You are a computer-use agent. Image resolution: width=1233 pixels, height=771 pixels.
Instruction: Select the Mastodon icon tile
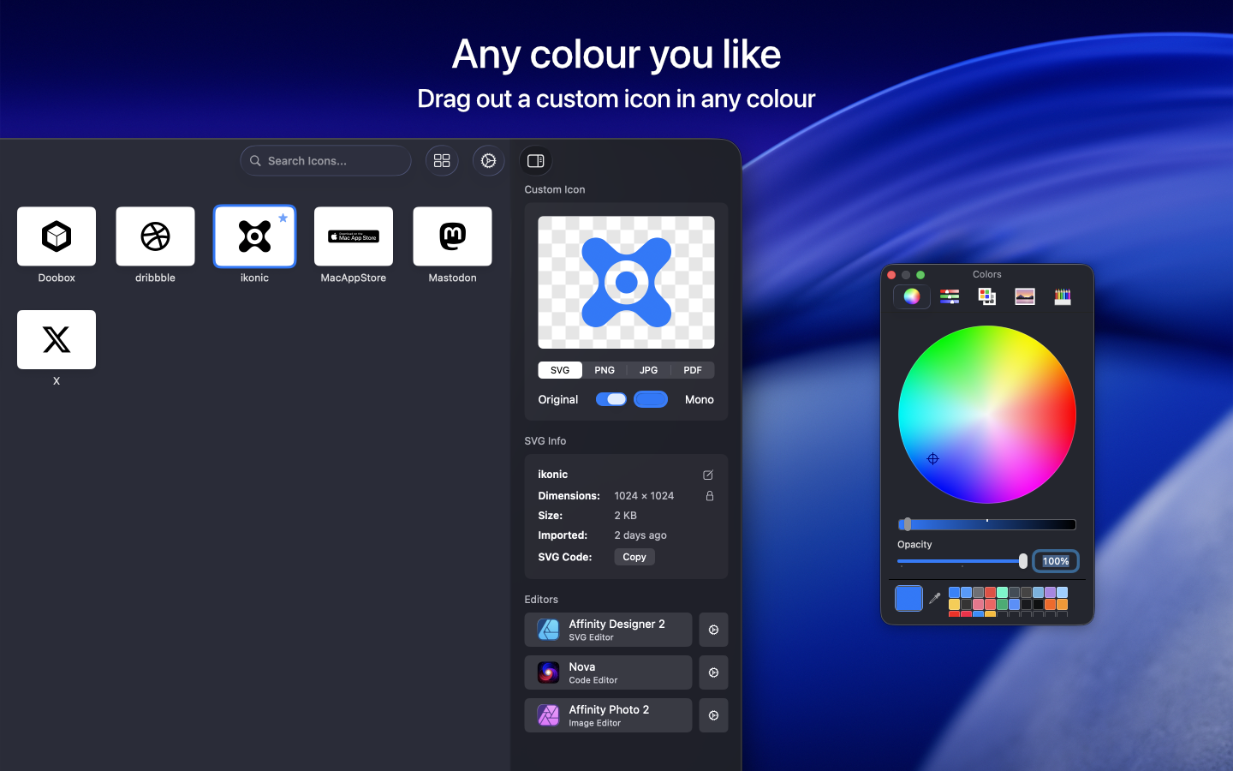pos(452,236)
